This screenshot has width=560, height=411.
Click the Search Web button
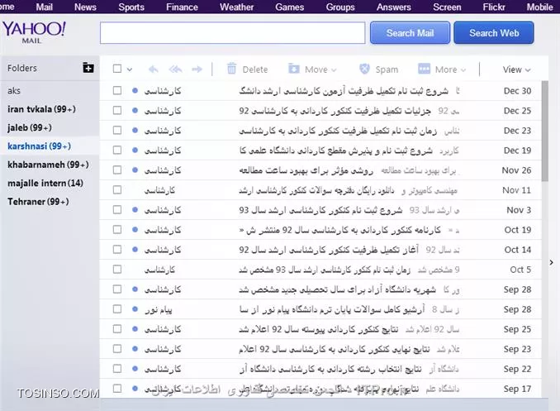click(x=494, y=33)
